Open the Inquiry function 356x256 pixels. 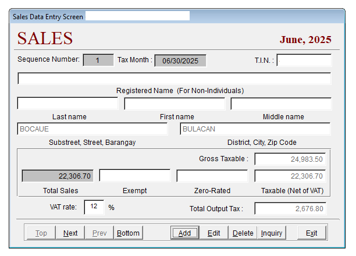coord(272,233)
